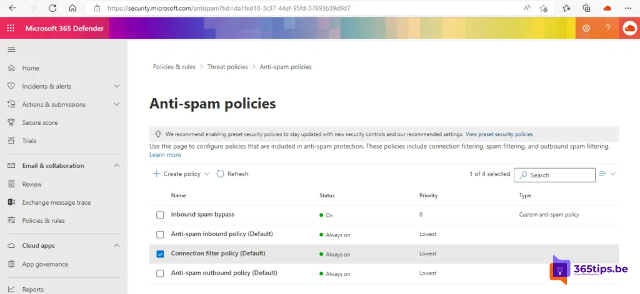The height and width of the screenshot is (294, 640).
Task: Click the browser refresh icon
Action: click(x=52, y=8)
